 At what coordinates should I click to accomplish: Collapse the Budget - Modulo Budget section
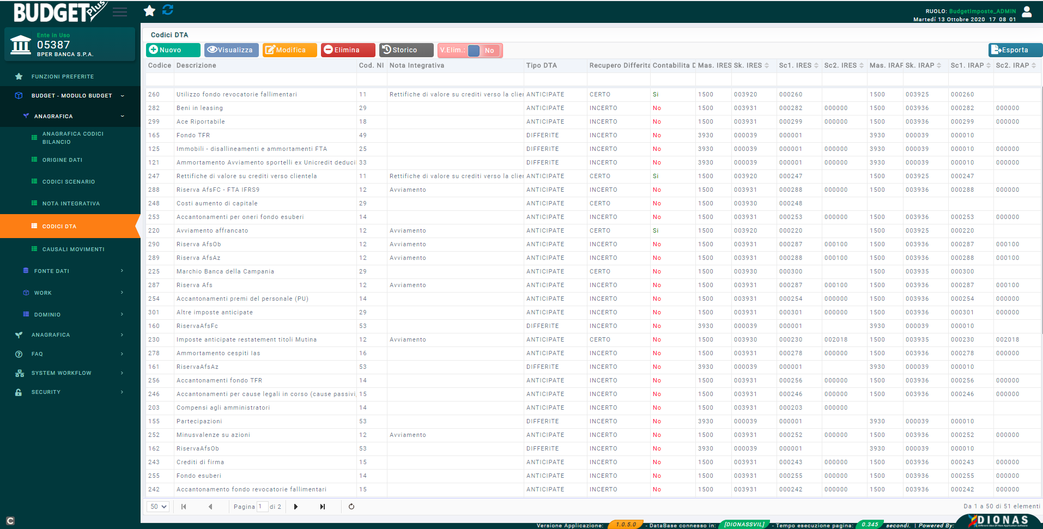[71, 95]
